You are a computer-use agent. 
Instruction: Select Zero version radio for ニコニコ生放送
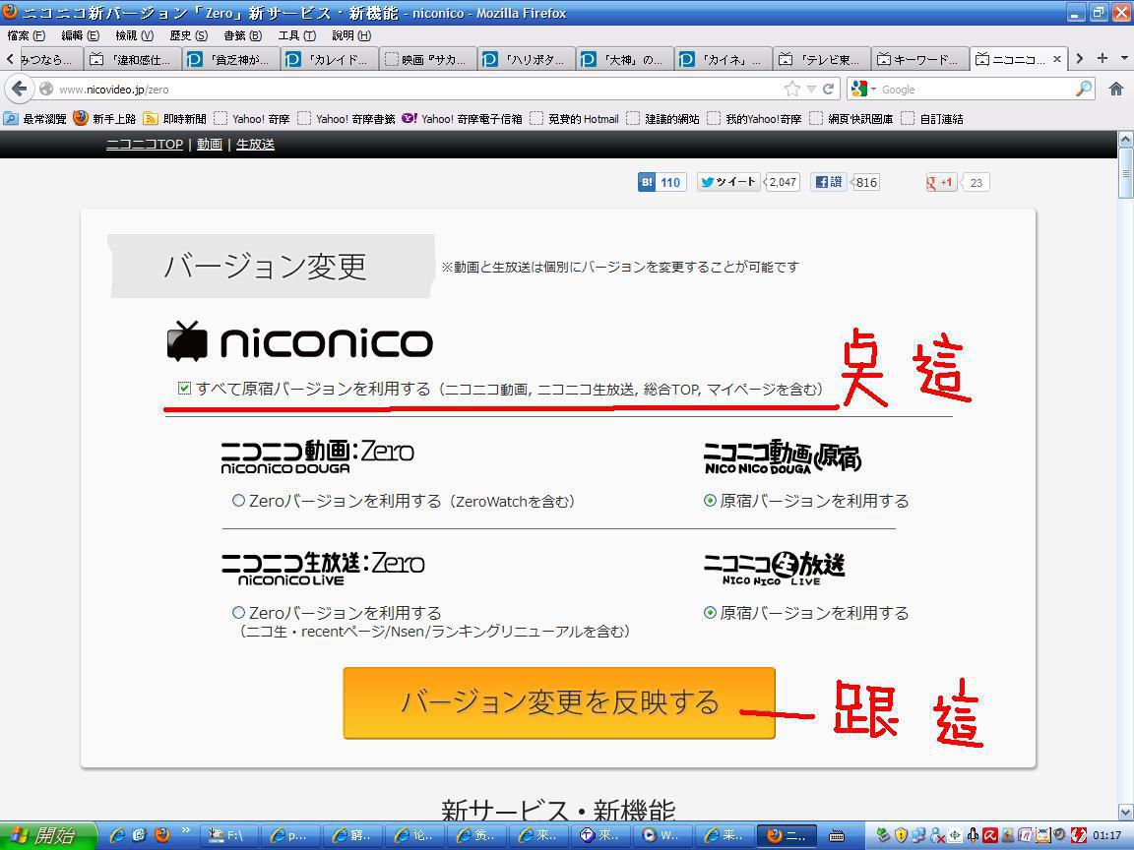(238, 613)
